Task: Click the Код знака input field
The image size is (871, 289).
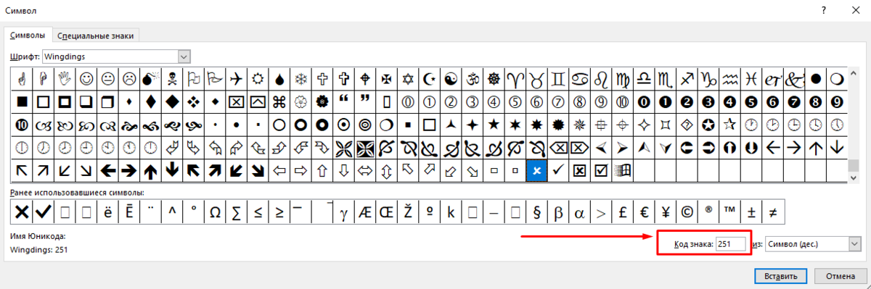Action: click(x=730, y=244)
